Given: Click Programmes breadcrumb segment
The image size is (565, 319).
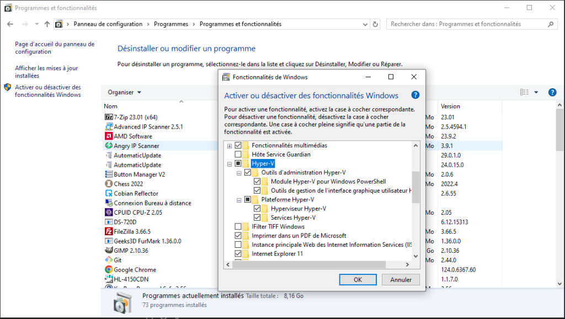Looking at the screenshot, I should click(x=171, y=24).
